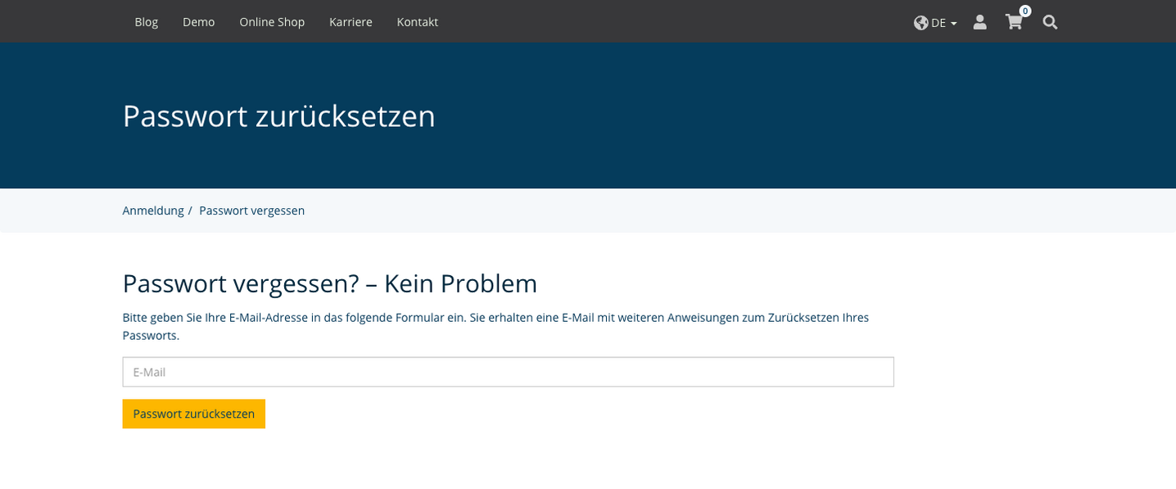Click the Passwort zurücksetzen page heading
Viewport: 1176px width, 489px height.
278,116
